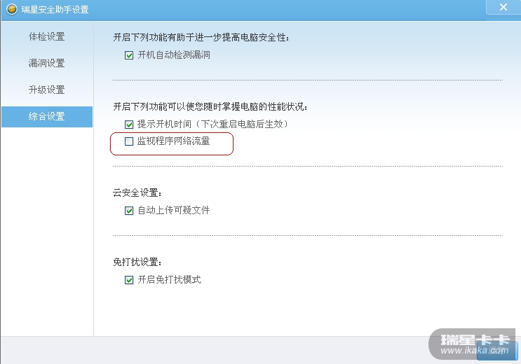This screenshot has height=364, width=521.
Task: Click the Rising lion icon in title bar
Action: coord(11,9)
